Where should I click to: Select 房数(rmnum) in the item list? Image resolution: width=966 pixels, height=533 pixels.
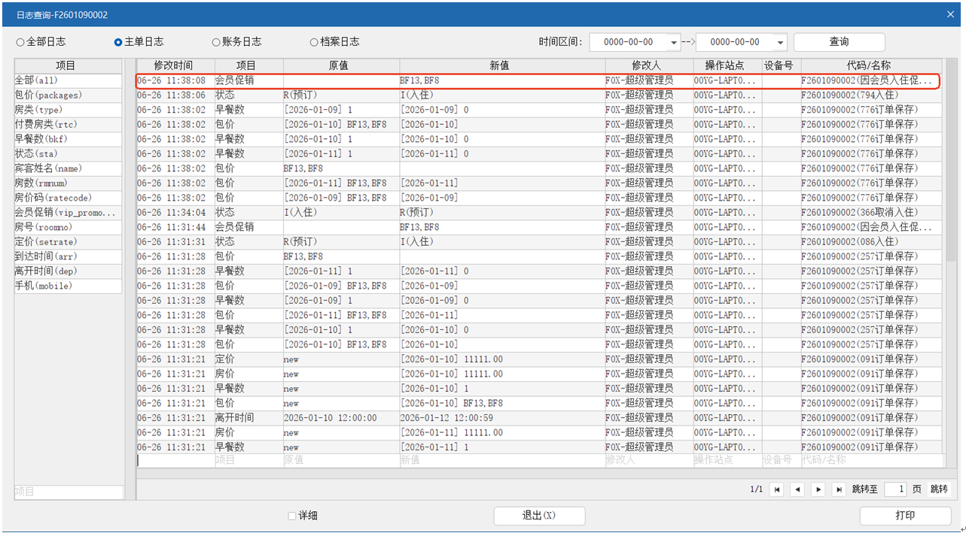[x=68, y=183]
